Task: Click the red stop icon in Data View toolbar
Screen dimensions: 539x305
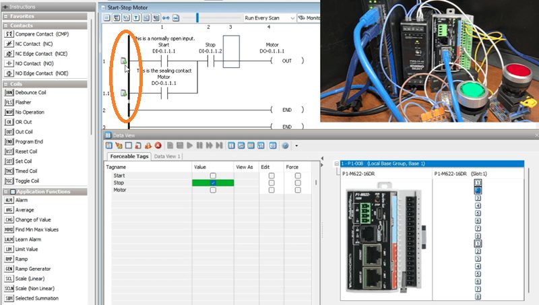Action: click(x=158, y=145)
